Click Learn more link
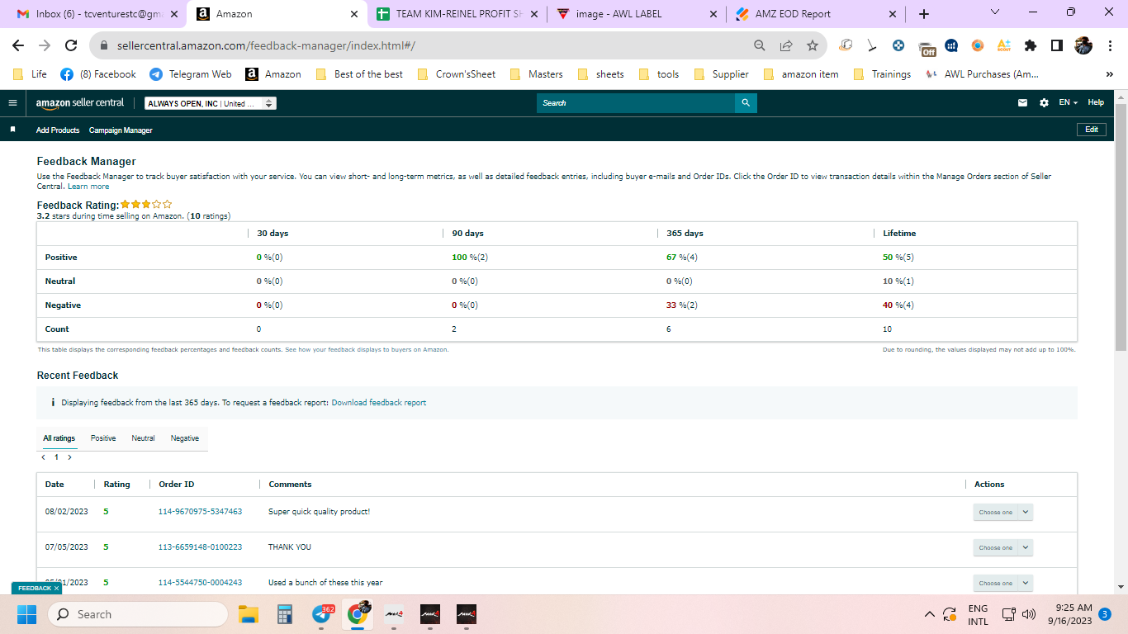The height and width of the screenshot is (634, 1128). coord(88,187)
